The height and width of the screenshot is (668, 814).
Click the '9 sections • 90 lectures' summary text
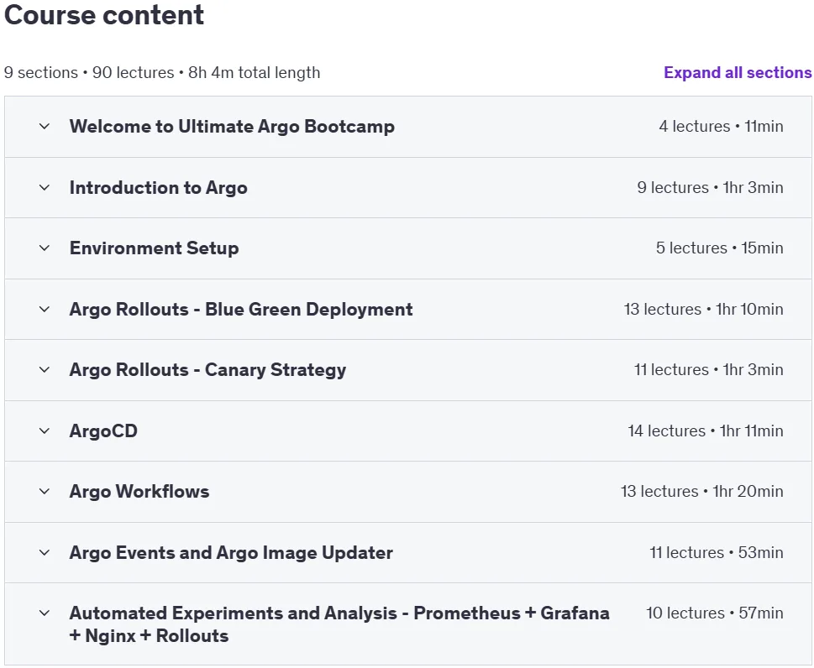pyautogui.click(x=89, y=73)
